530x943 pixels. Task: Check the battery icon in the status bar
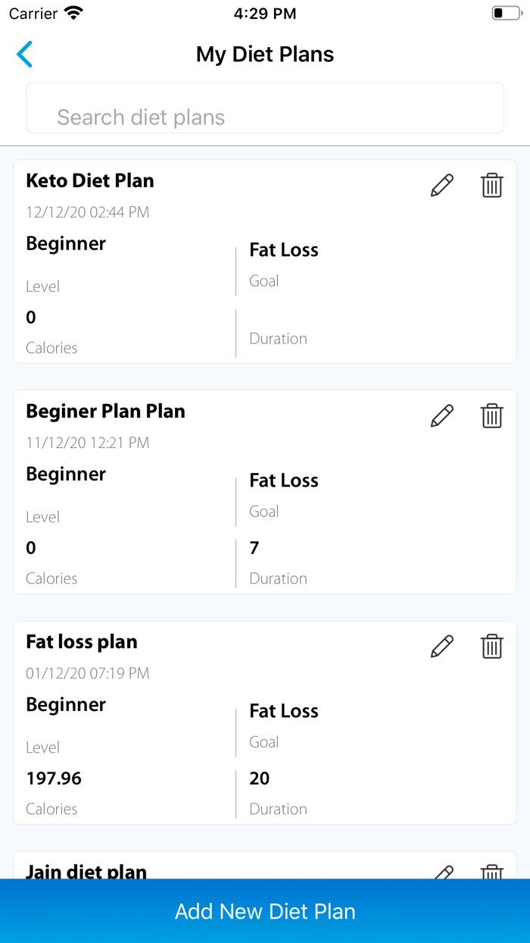(507, 13)
